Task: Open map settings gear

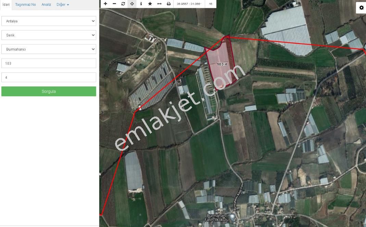Action: (x=361, y=8)
